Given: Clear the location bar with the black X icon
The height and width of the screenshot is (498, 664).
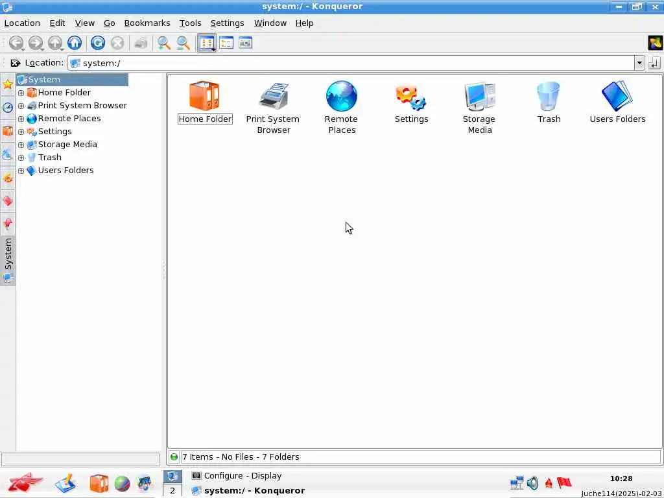Looking at the screenshot, I should click(x=16, y=63).
